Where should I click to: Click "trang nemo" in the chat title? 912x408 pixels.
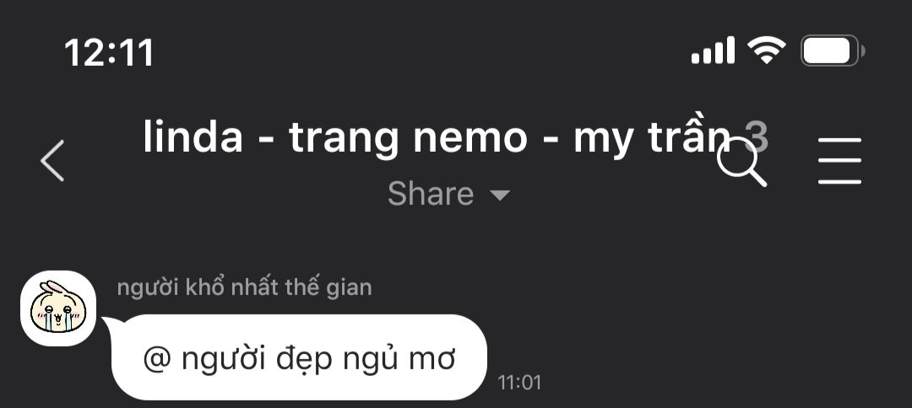[409, 139]
